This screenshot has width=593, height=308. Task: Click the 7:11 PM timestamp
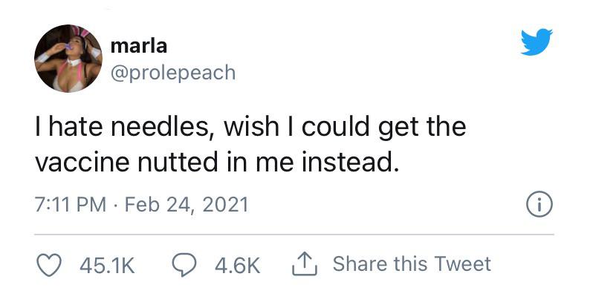click(x=71, y=204)
